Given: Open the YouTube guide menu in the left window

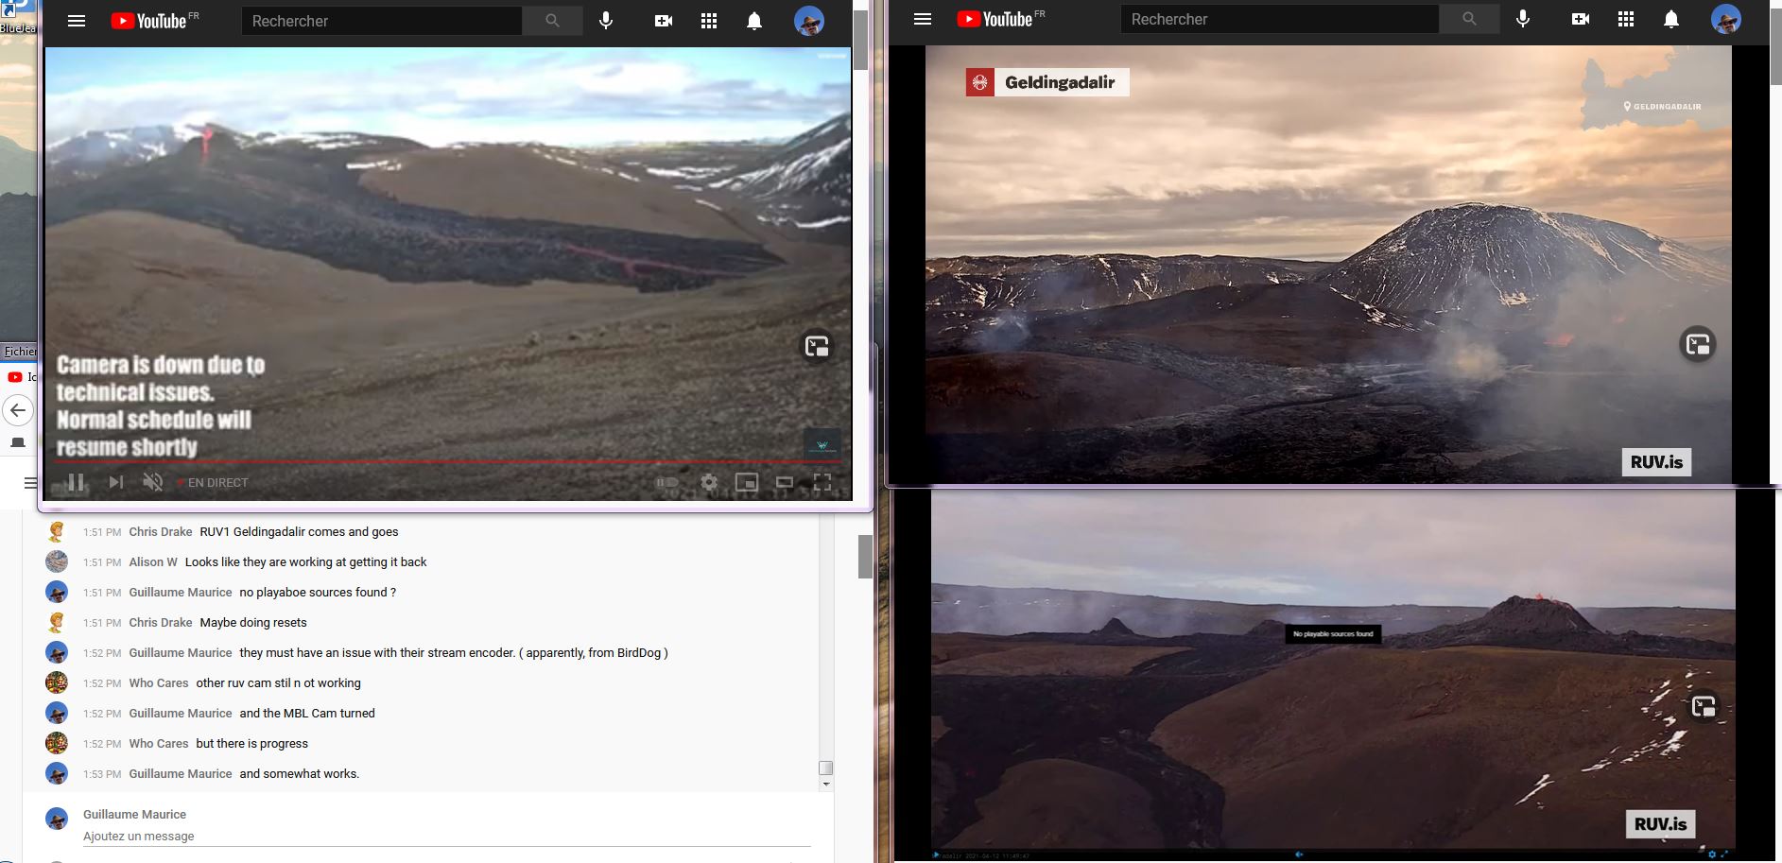Looking at the screenshot, I should 77,21.
